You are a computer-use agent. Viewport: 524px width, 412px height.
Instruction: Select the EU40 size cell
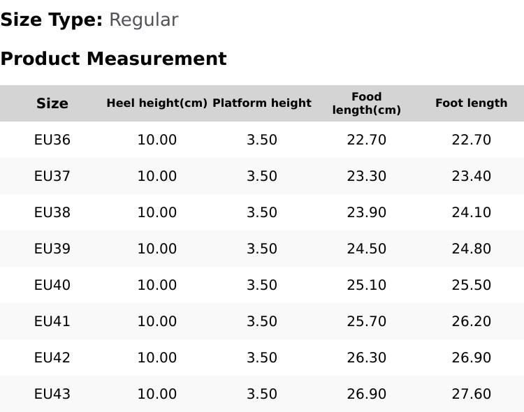(x=52, y=285)
